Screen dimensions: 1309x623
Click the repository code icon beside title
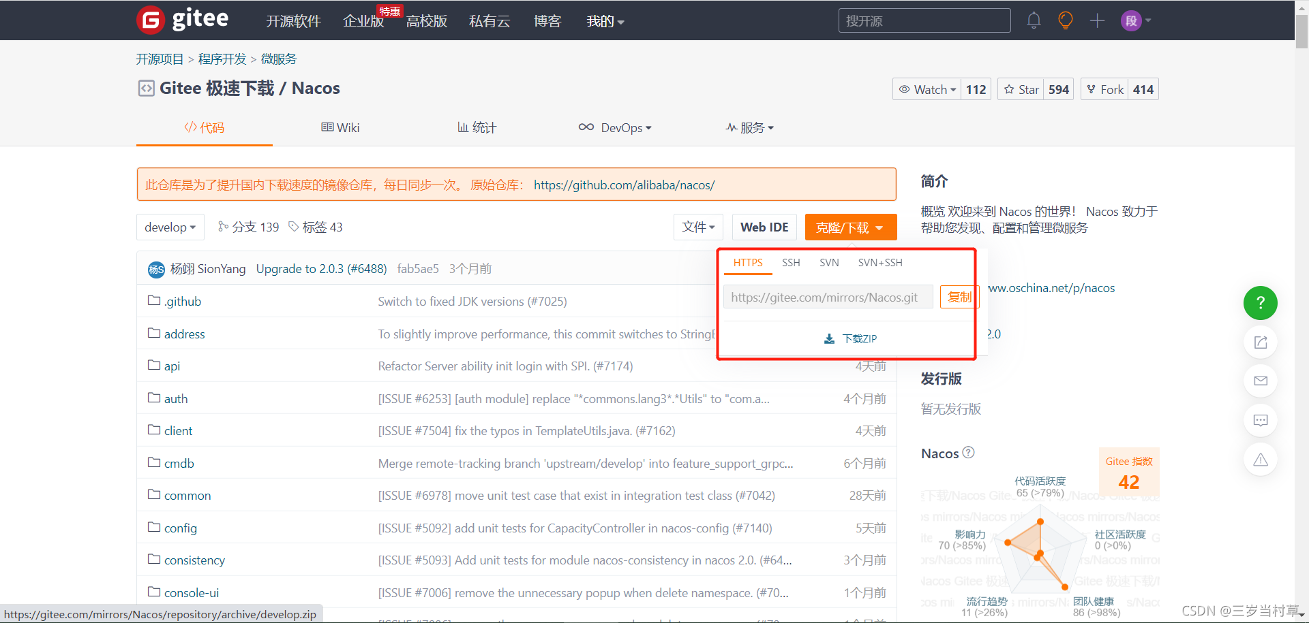tap(146, 89)
